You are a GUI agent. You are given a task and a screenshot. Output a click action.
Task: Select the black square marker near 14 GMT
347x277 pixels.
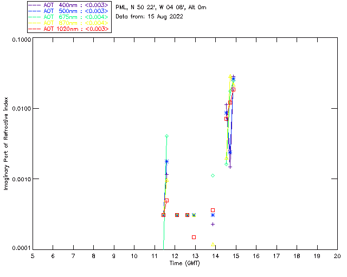point(213,210)
